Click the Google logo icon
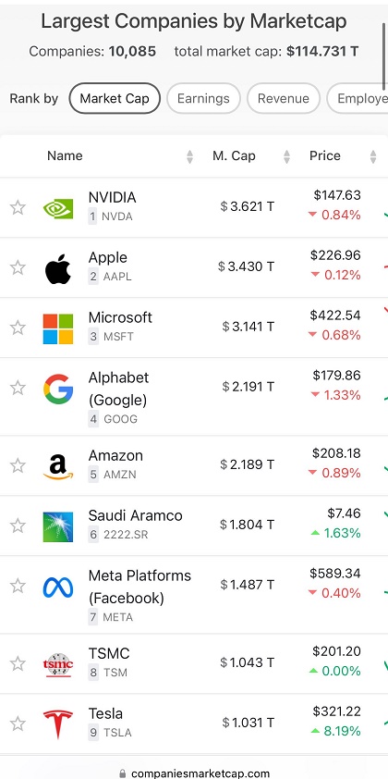The width and height of the screenshot is (388, 779). pos(58,389)
